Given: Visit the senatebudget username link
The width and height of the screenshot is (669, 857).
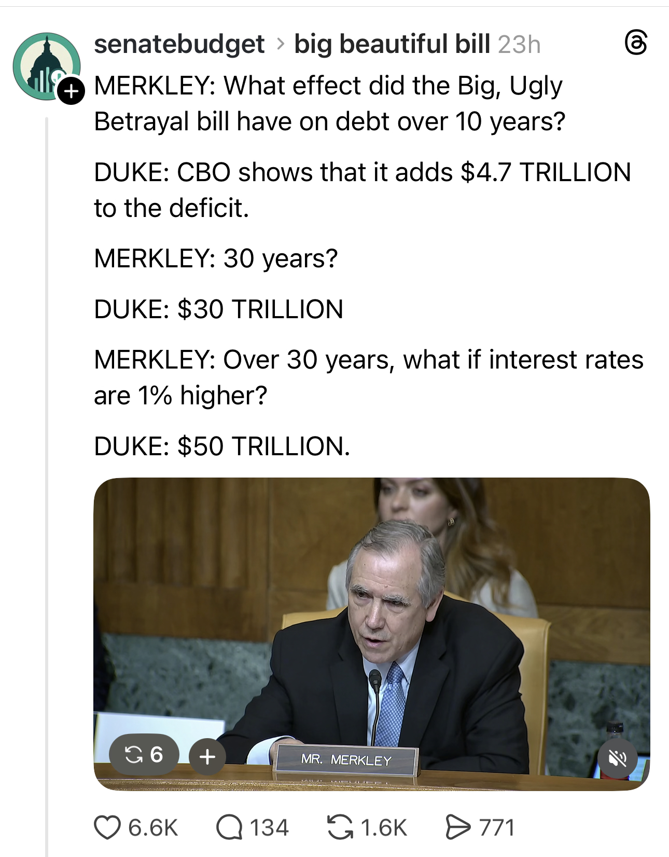Looking at the screenshot, I should [179, 44].
